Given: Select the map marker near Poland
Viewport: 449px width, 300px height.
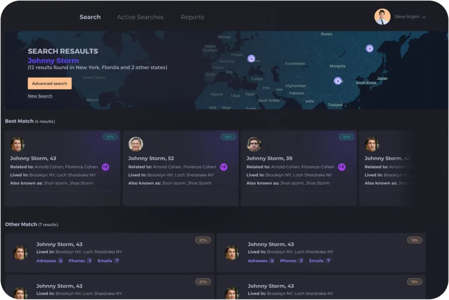Looking at the screenshot, I should 251,59.
